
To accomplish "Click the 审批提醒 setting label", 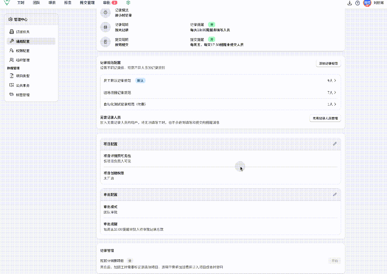I will [x=110, y=224].
